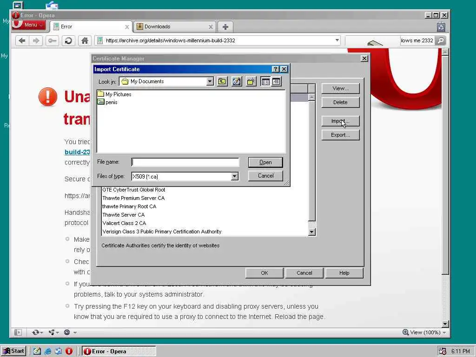Open the Opera Link sync status icon
The width and height of the screenshot is (476, 357).
click(35, 332)
